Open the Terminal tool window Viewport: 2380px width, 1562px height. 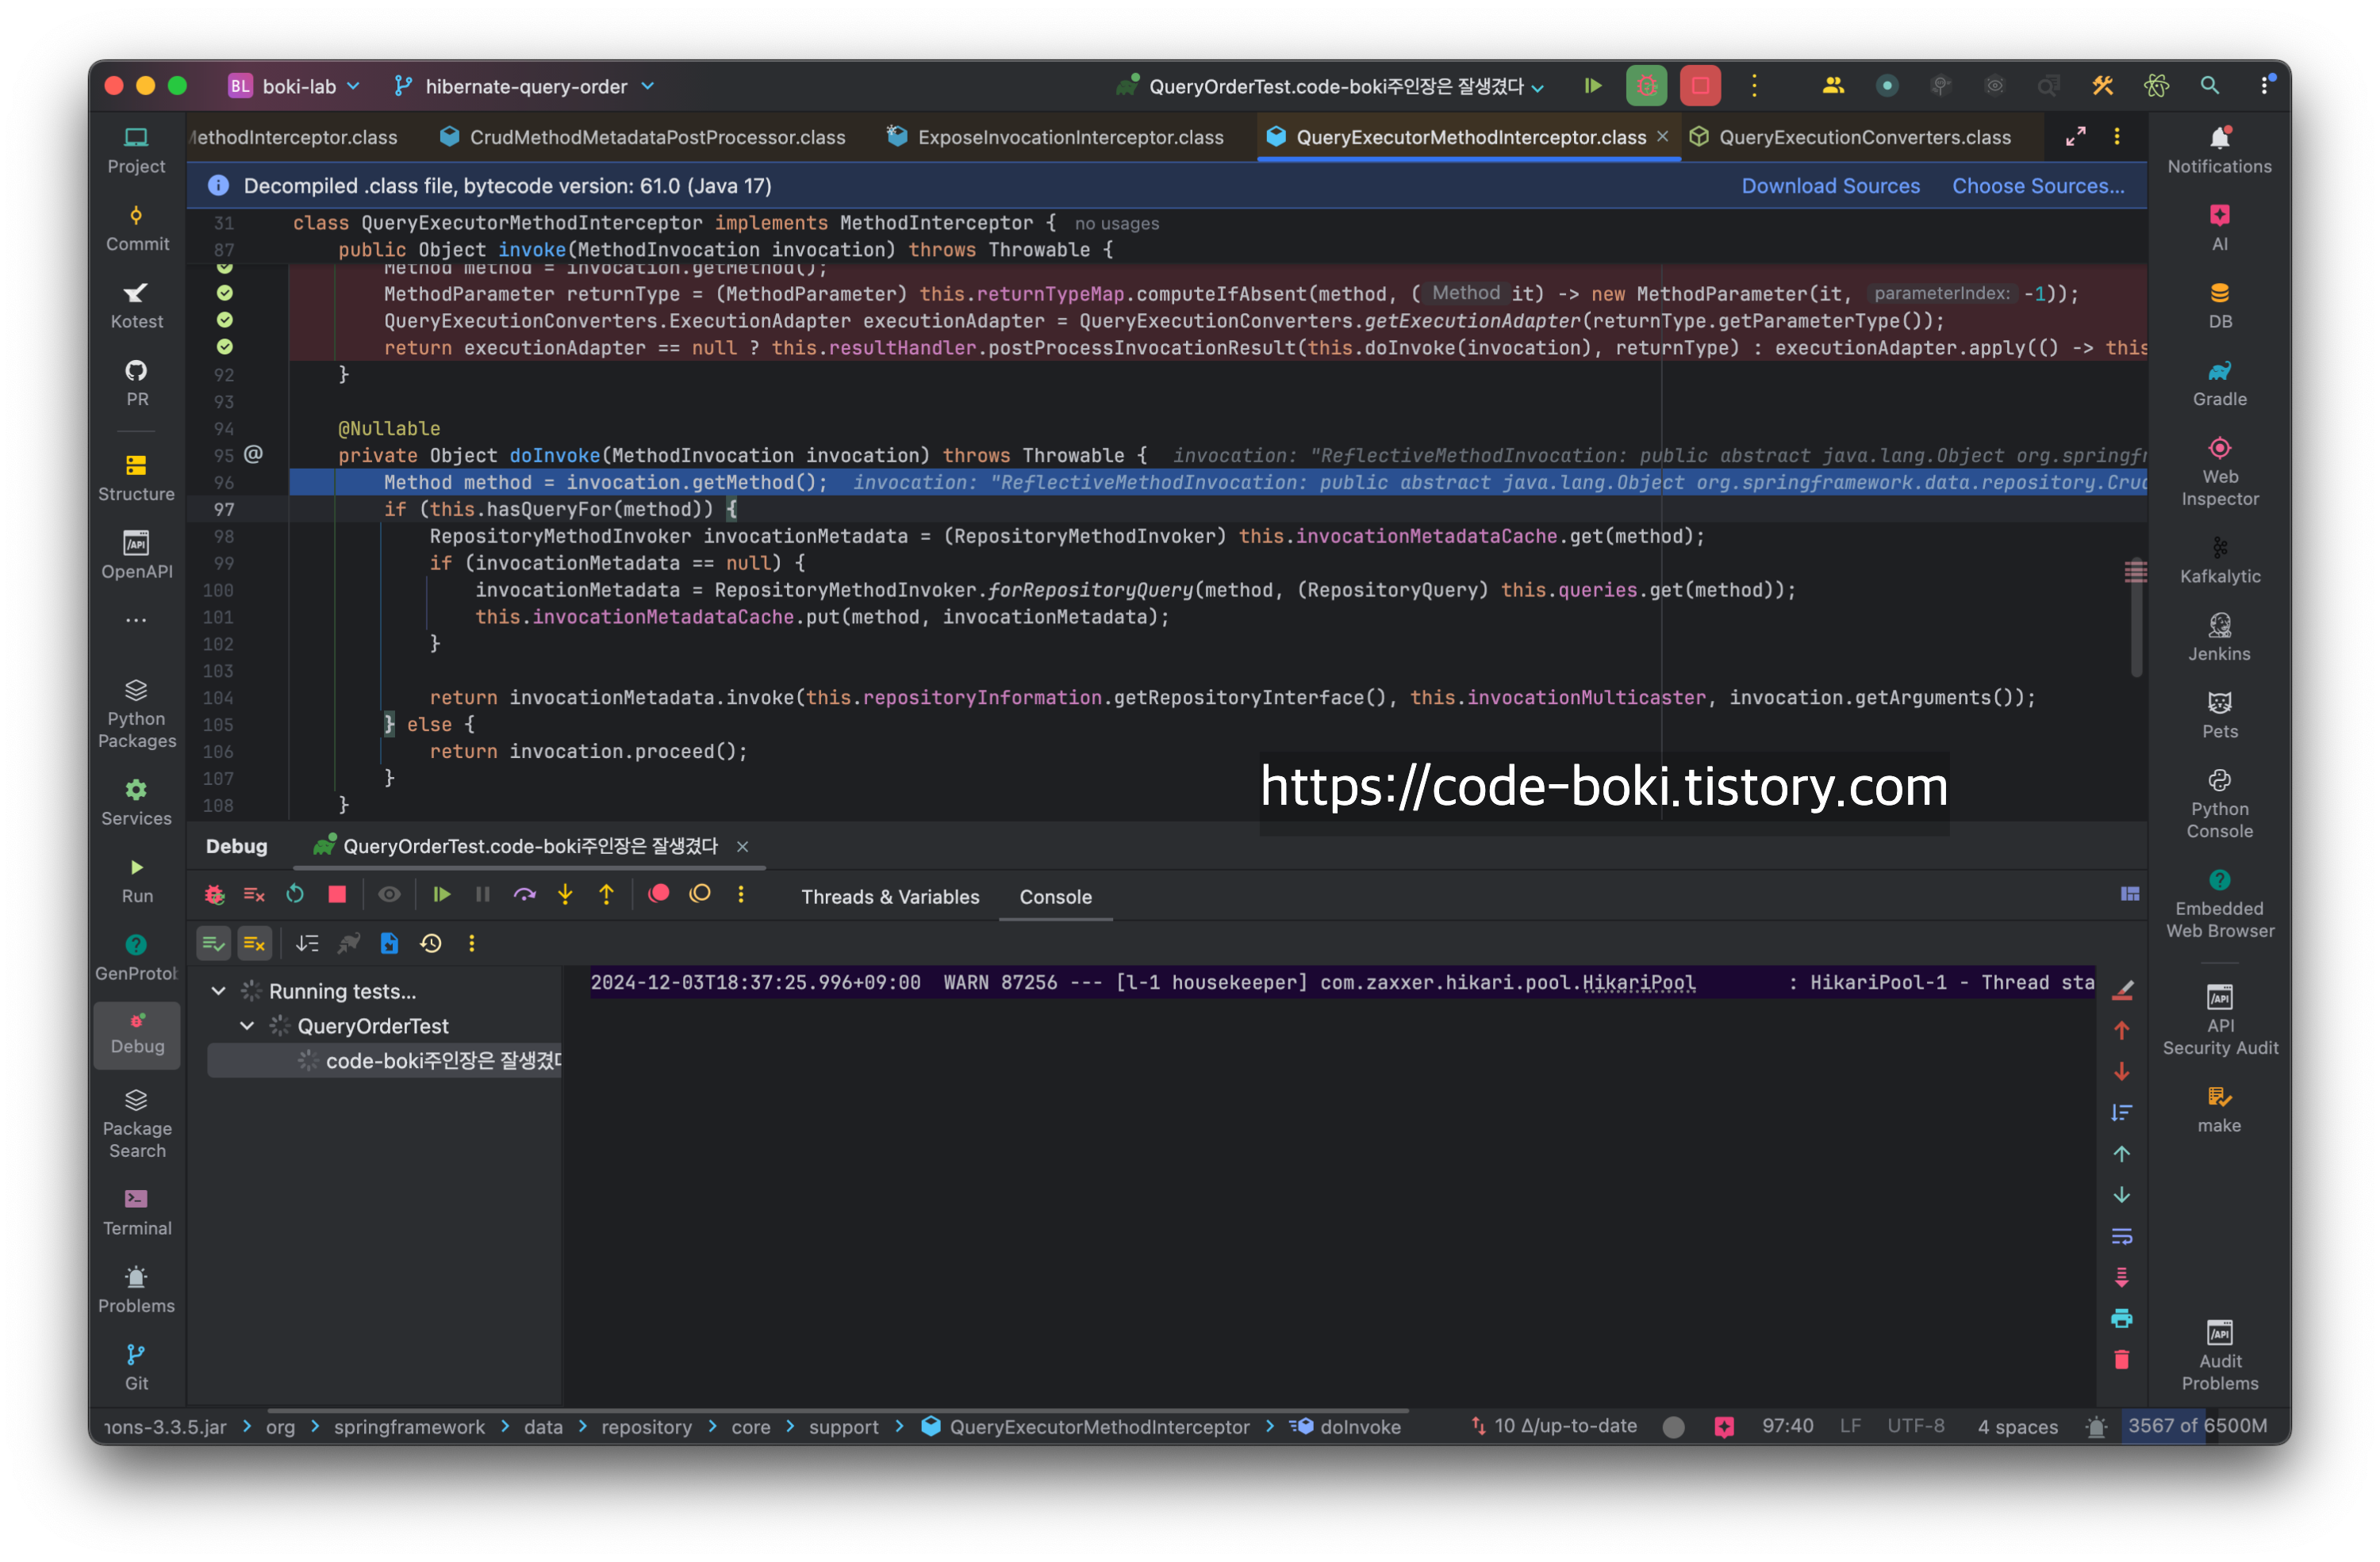pos(137,1212)
